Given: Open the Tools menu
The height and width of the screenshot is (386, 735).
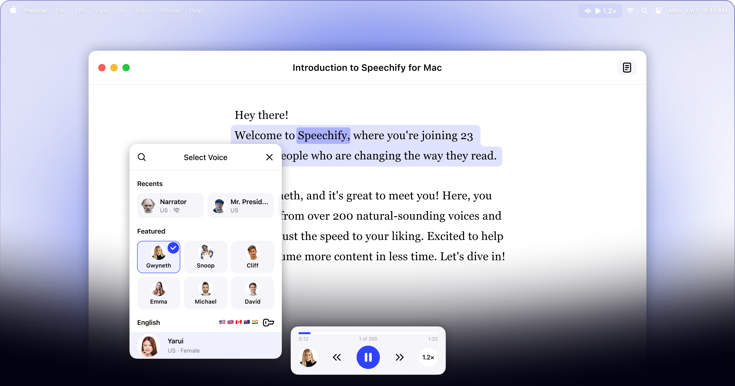Looking at the screenshot, I should pyautogui.click(x=142, y=11).
